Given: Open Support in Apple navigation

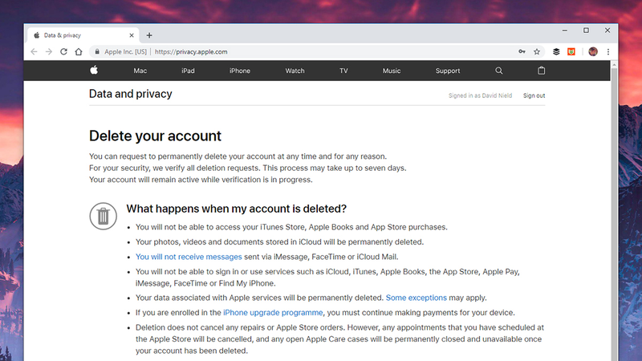Looking at the screenshot, I should click(x=448, y=71).
